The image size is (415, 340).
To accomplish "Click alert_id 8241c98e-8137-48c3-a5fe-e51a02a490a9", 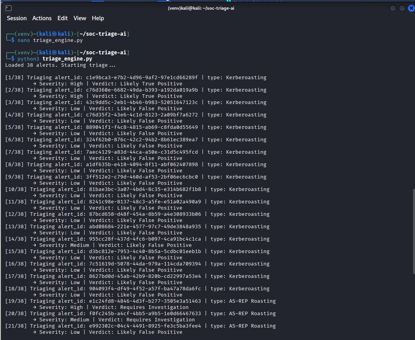I will point(145,201).
